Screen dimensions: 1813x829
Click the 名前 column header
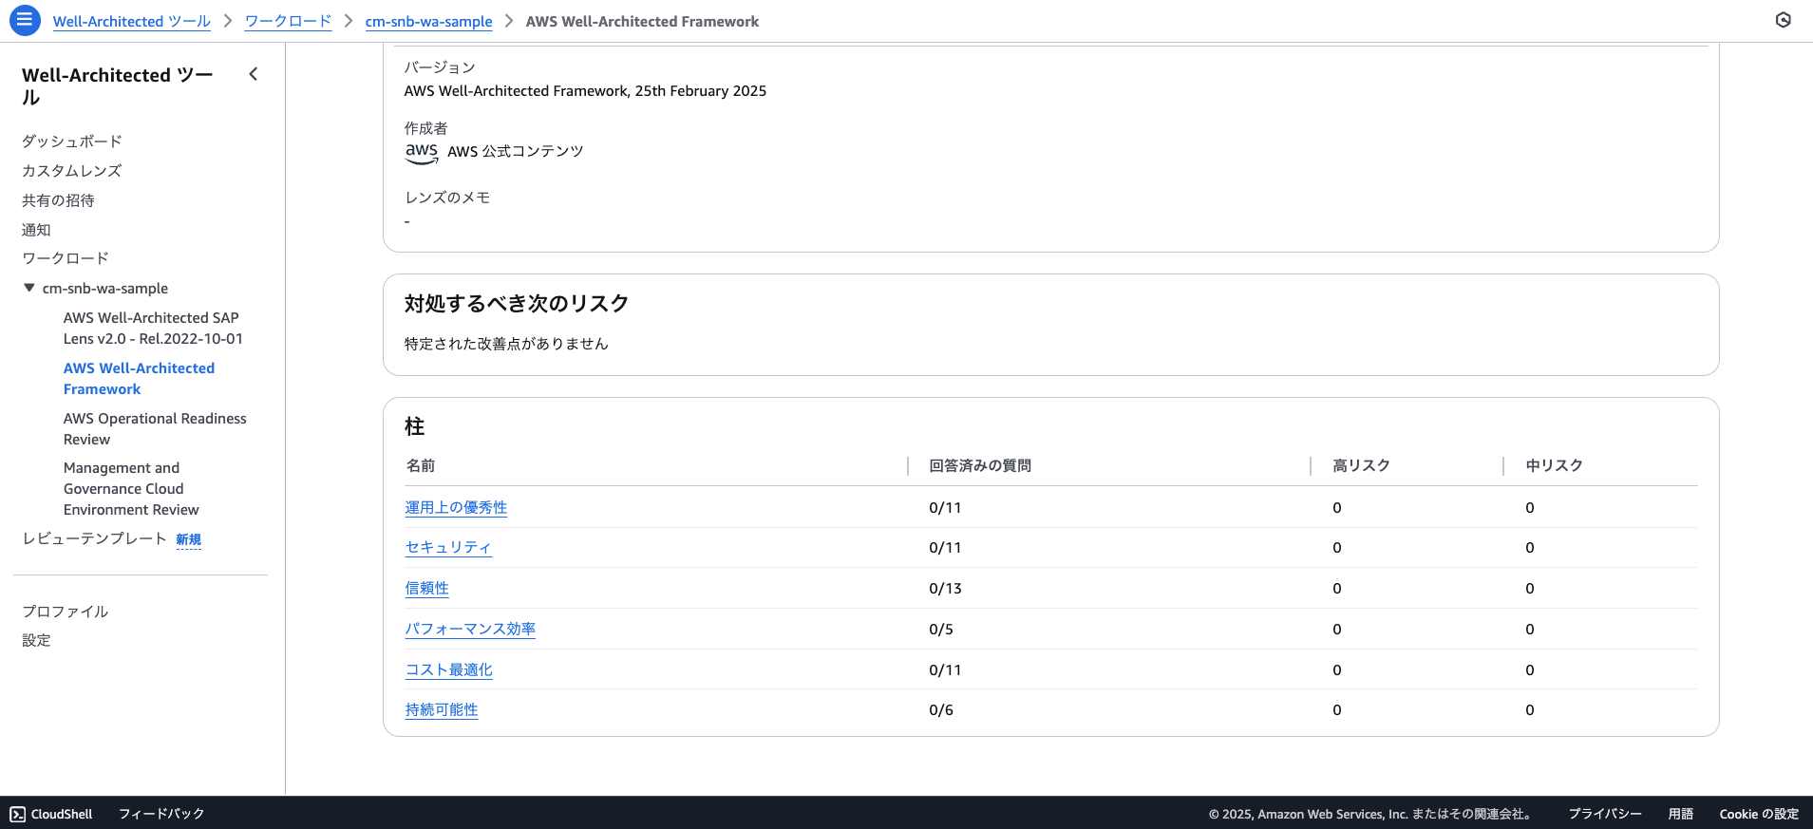coord(421,465)
